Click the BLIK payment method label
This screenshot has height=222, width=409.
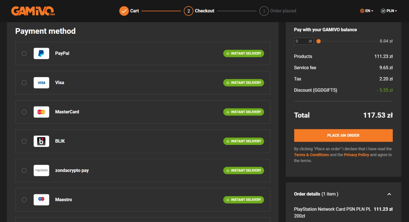coord(60,141)
